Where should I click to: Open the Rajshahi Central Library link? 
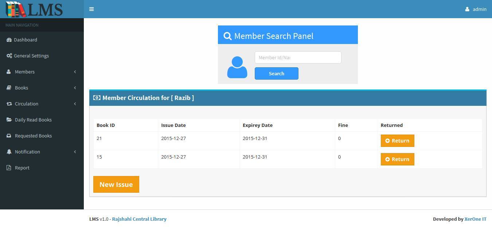pyautogui.click(x=139, y=219)
